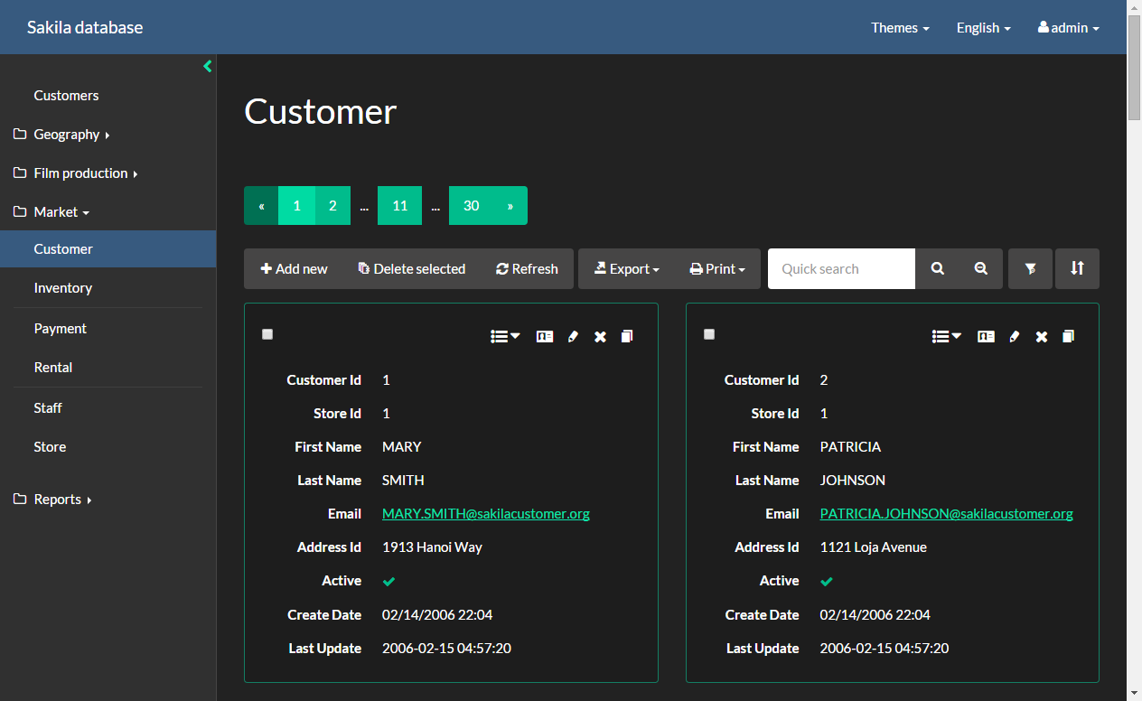
Task: Collapse the sidebar with green chevron
Action: (207, 66)
